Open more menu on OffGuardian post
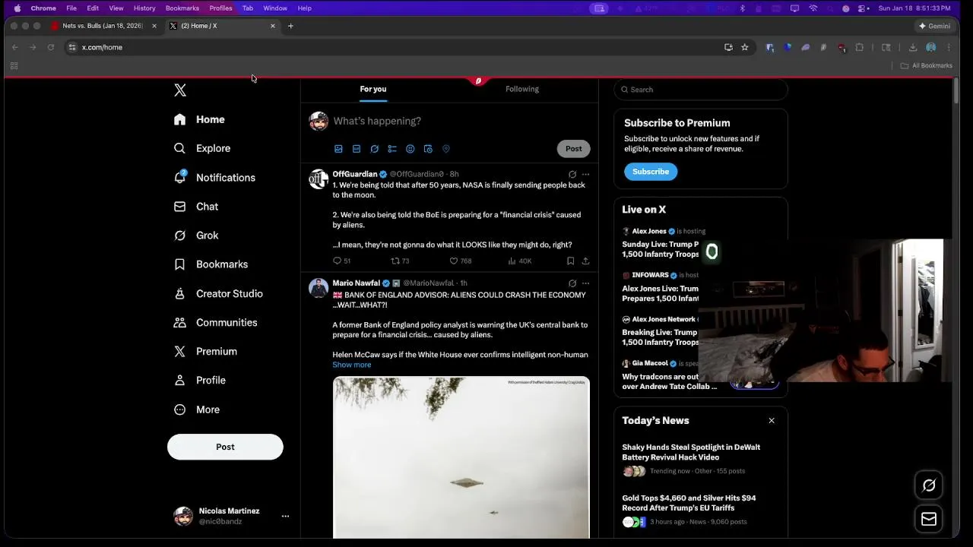This screenshot has width=973, height=547. pos(585,174)
